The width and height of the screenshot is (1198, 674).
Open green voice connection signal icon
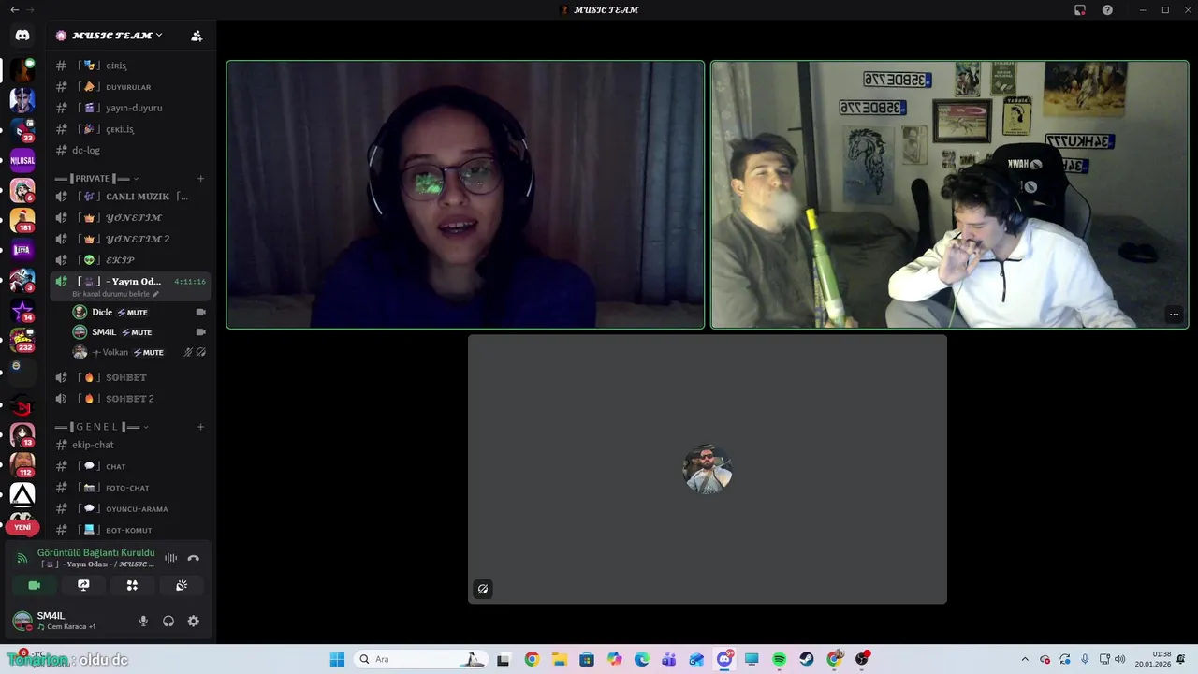(x=22, y=559)
